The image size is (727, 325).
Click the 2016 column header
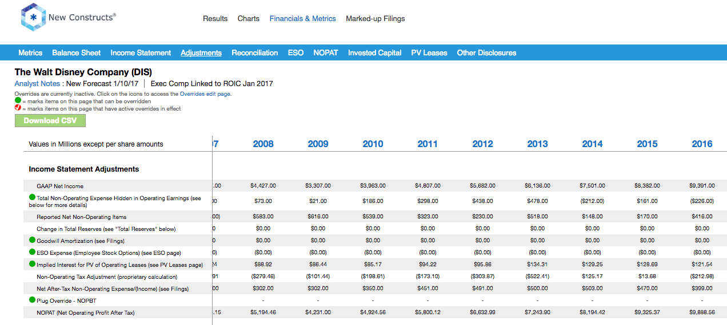pyautogui.click(x=702, y=144)
